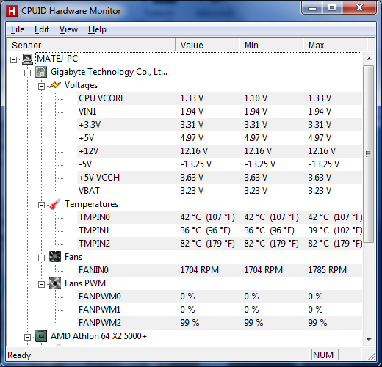Viewport: 382px width, 367px height.
Task: Select the AMD Athlon 64 X2 5000+ label
Action: point(98,336)
